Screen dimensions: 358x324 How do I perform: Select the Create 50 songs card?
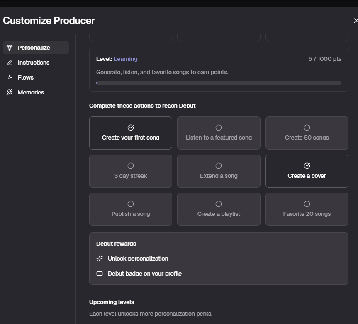pos(307,133)
